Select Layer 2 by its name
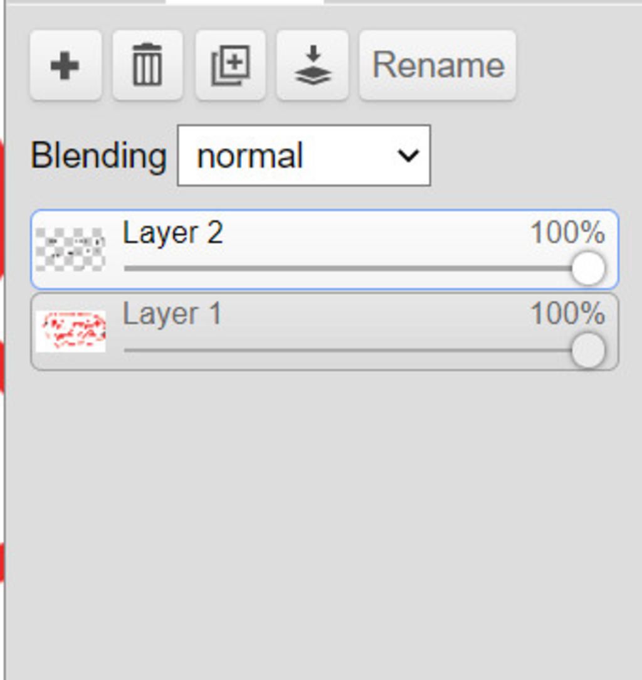The image size is (642, 680). coord(172,233)
